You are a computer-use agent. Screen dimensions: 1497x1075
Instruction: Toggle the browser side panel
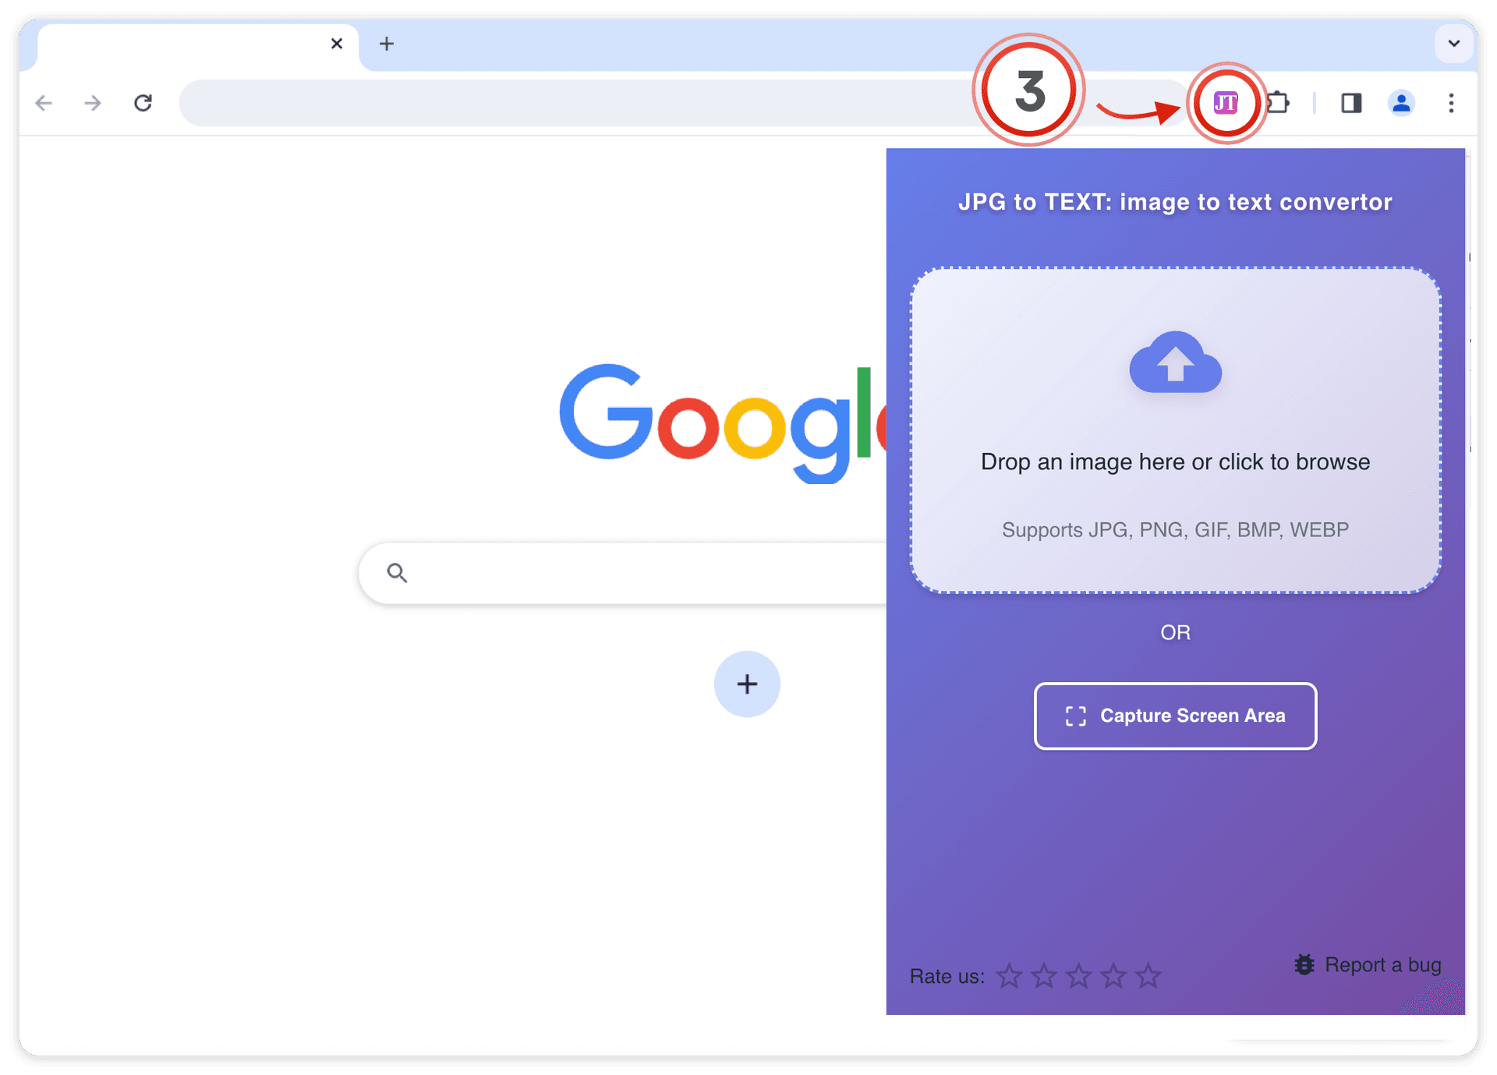pos(1351,103)
